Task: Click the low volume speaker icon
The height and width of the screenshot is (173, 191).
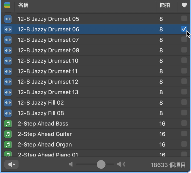Action: (71, 164)
